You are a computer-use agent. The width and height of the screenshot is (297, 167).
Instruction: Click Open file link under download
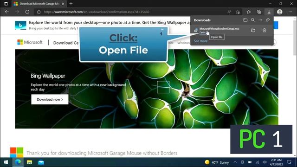click(203, 32)
